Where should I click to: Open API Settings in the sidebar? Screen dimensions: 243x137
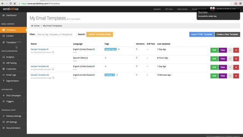11,122
